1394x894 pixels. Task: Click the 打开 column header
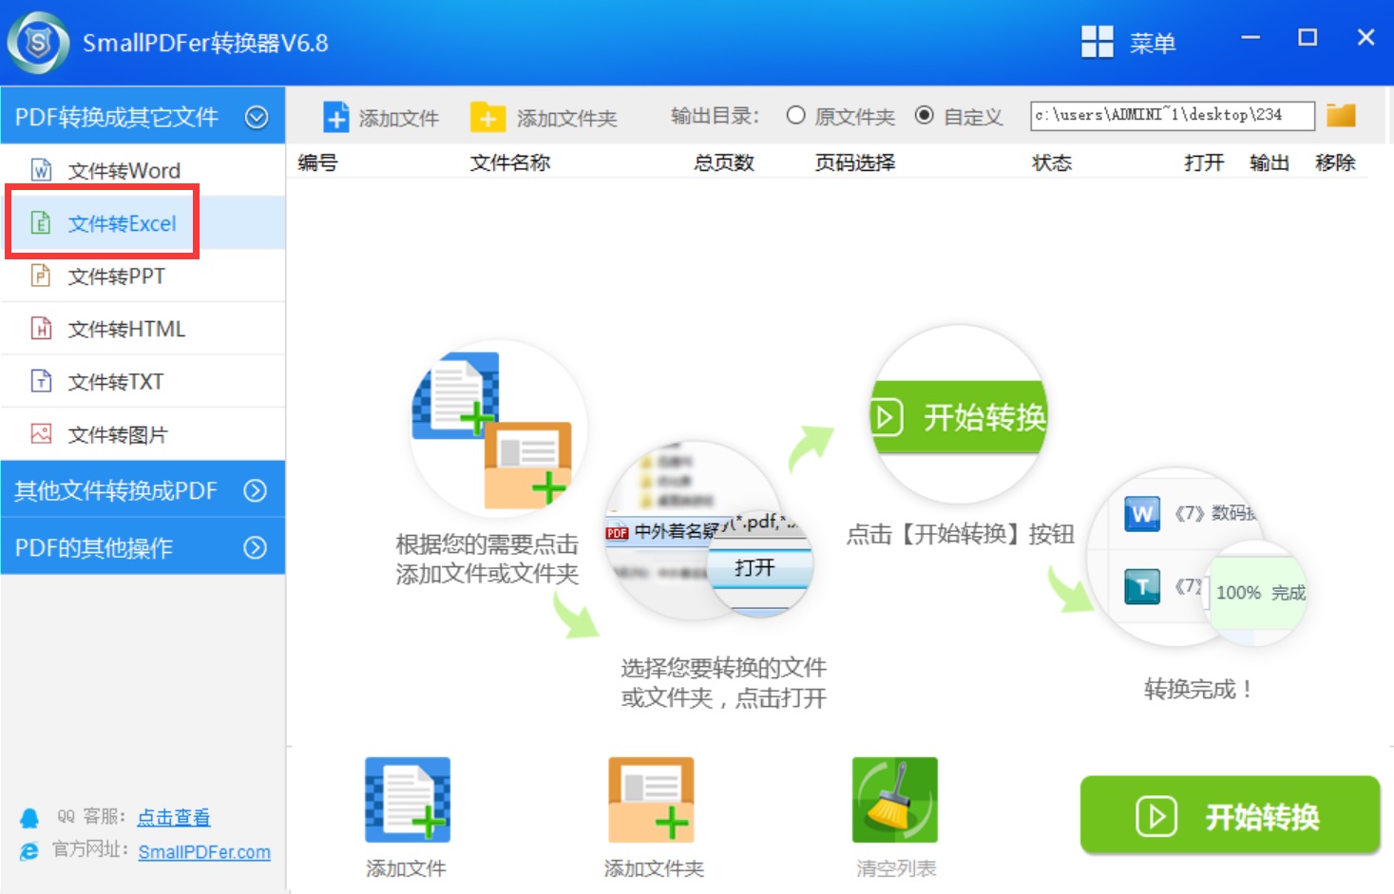(x=1204, y=162)
